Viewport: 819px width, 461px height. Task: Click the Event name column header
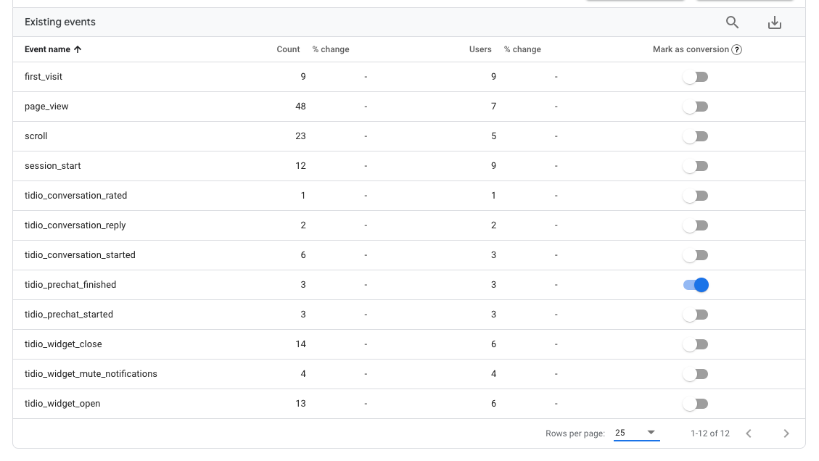(47, 49)
